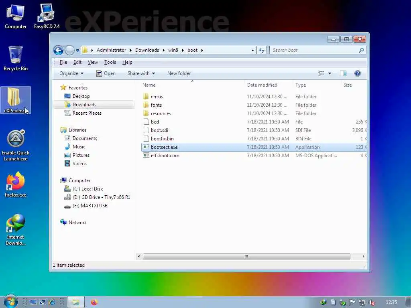Select the bootfix.bin file
Viewport: 411px width, 308px height.
pyautogui.click(x=162, y=138)
